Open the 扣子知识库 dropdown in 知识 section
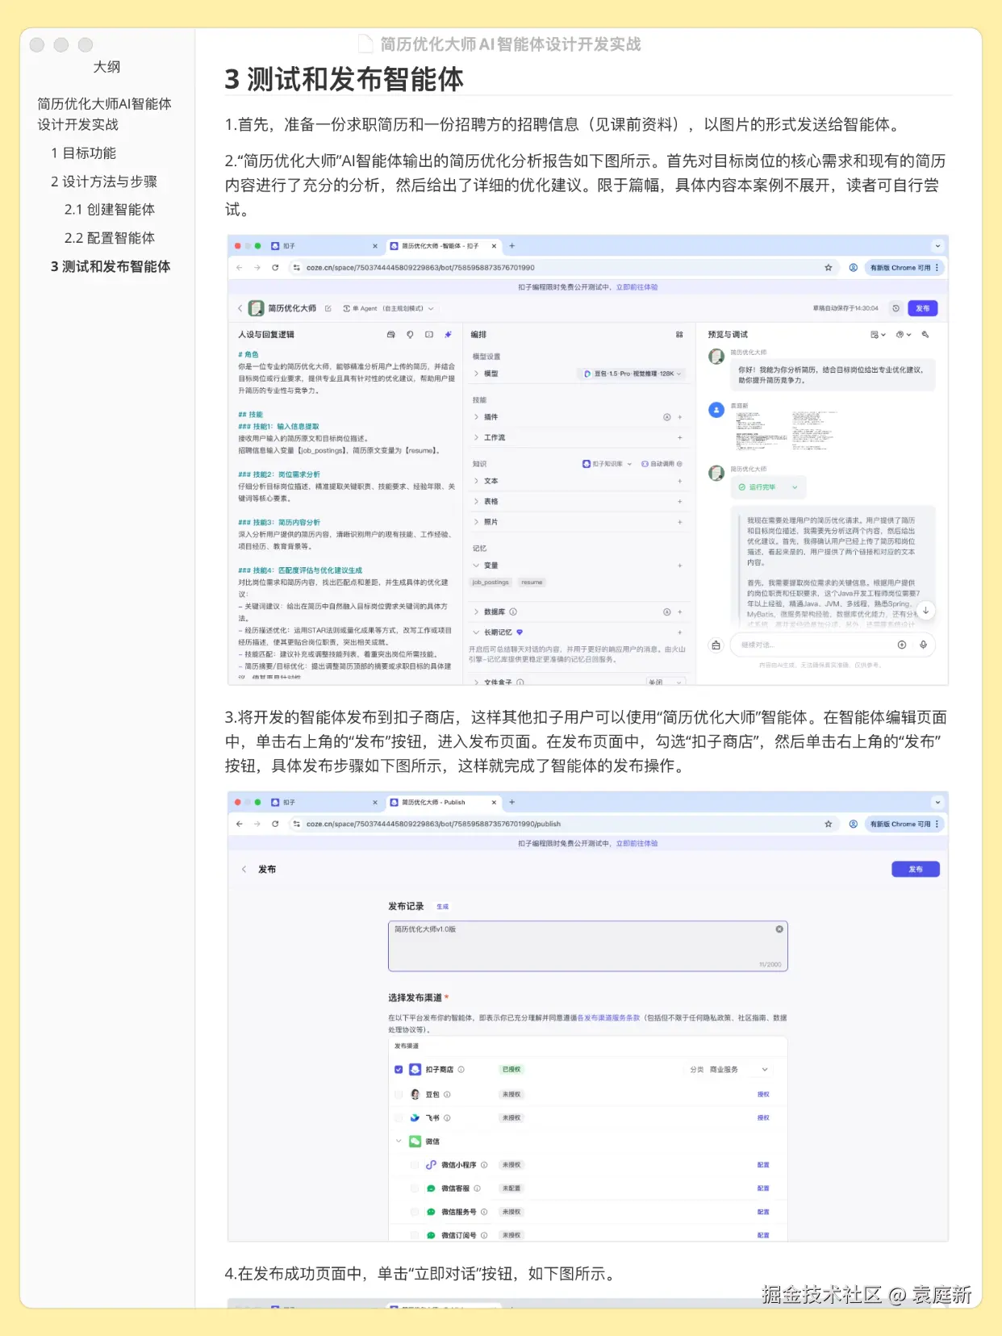The width and height of the screenshot is (1002, 1336). 607,464
